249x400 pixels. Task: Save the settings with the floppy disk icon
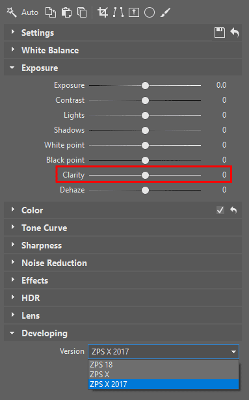pyautogui.click(x=219, y=33)
